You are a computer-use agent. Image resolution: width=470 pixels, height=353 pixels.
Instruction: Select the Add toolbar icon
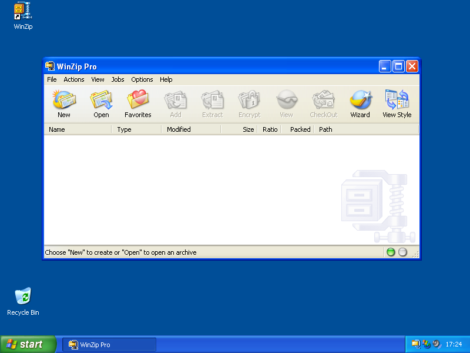tap(176, 102)
